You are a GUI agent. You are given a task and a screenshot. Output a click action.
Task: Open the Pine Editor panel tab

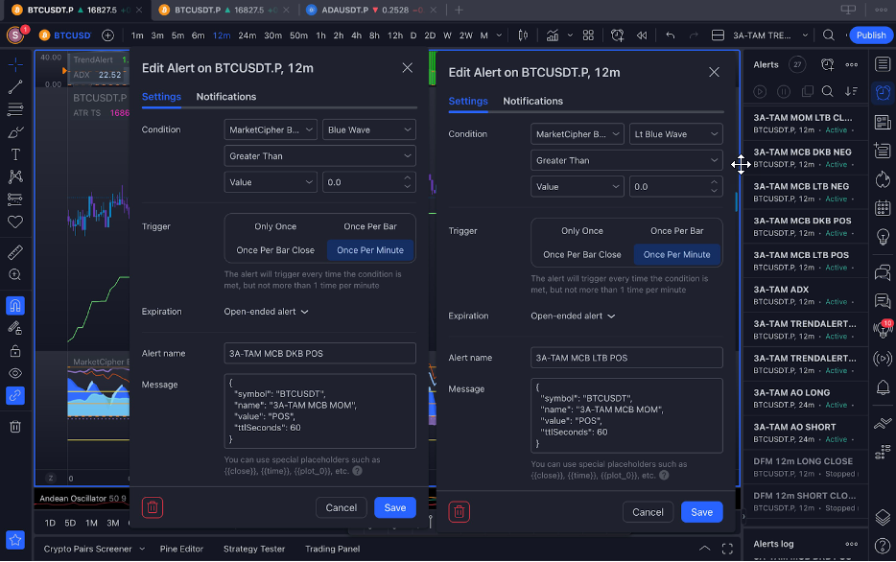(181, 549)
